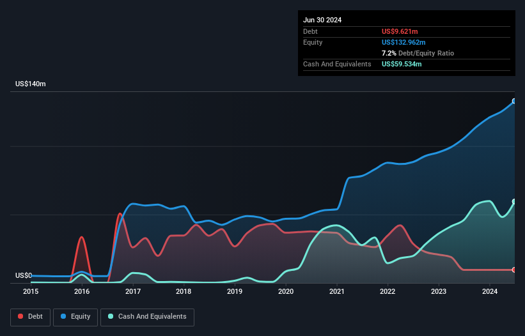This screenshot has height=336, width=525.
Task: Select the Debt endpoint marker at Jun 2024
Action: tap(514, 270)
